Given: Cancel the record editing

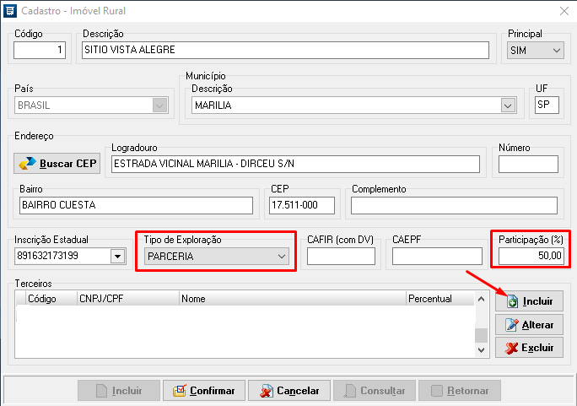Looking at the screenshot, I should [289, 391].
